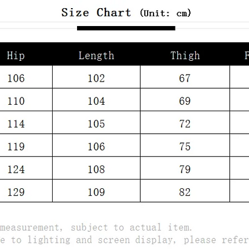The height and width of the screenshot is (249, 249).
Task: Click the Thigh column header
Action: (x=185, y=56)
